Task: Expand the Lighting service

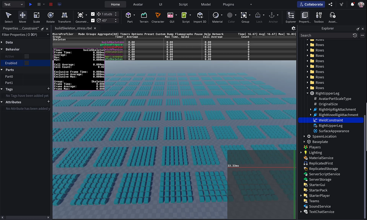Action: 300,152
